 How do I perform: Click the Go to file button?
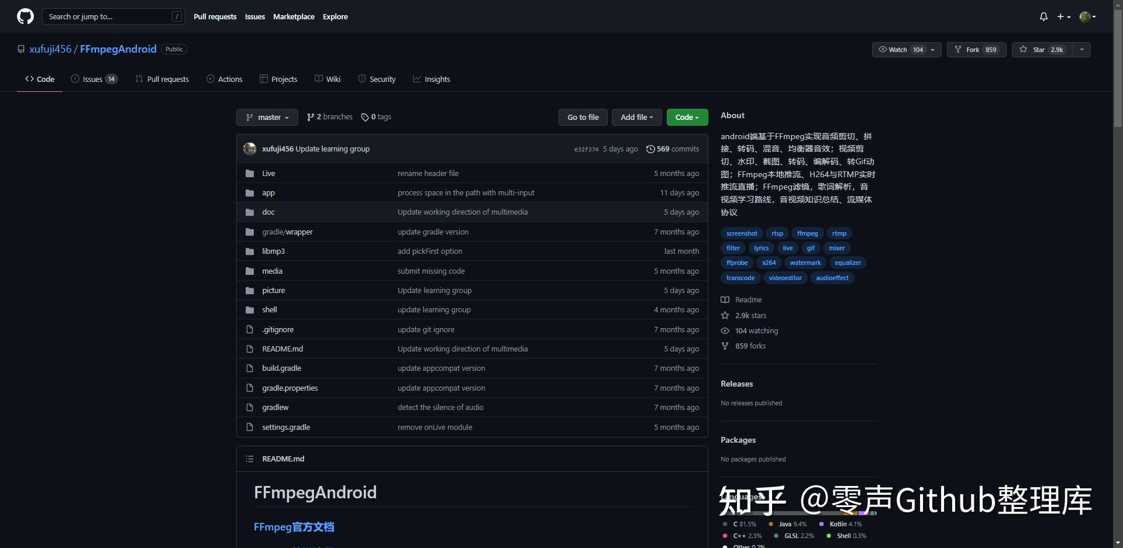(583, 117)
